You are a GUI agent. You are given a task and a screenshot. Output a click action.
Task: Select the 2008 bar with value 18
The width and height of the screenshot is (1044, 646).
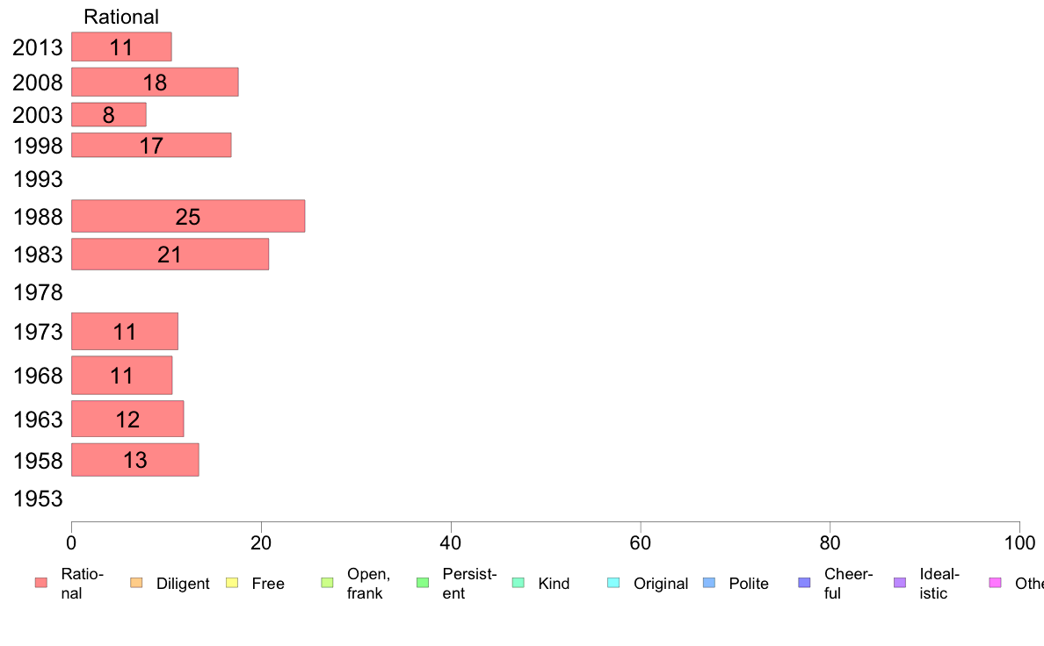coord(155,82)
